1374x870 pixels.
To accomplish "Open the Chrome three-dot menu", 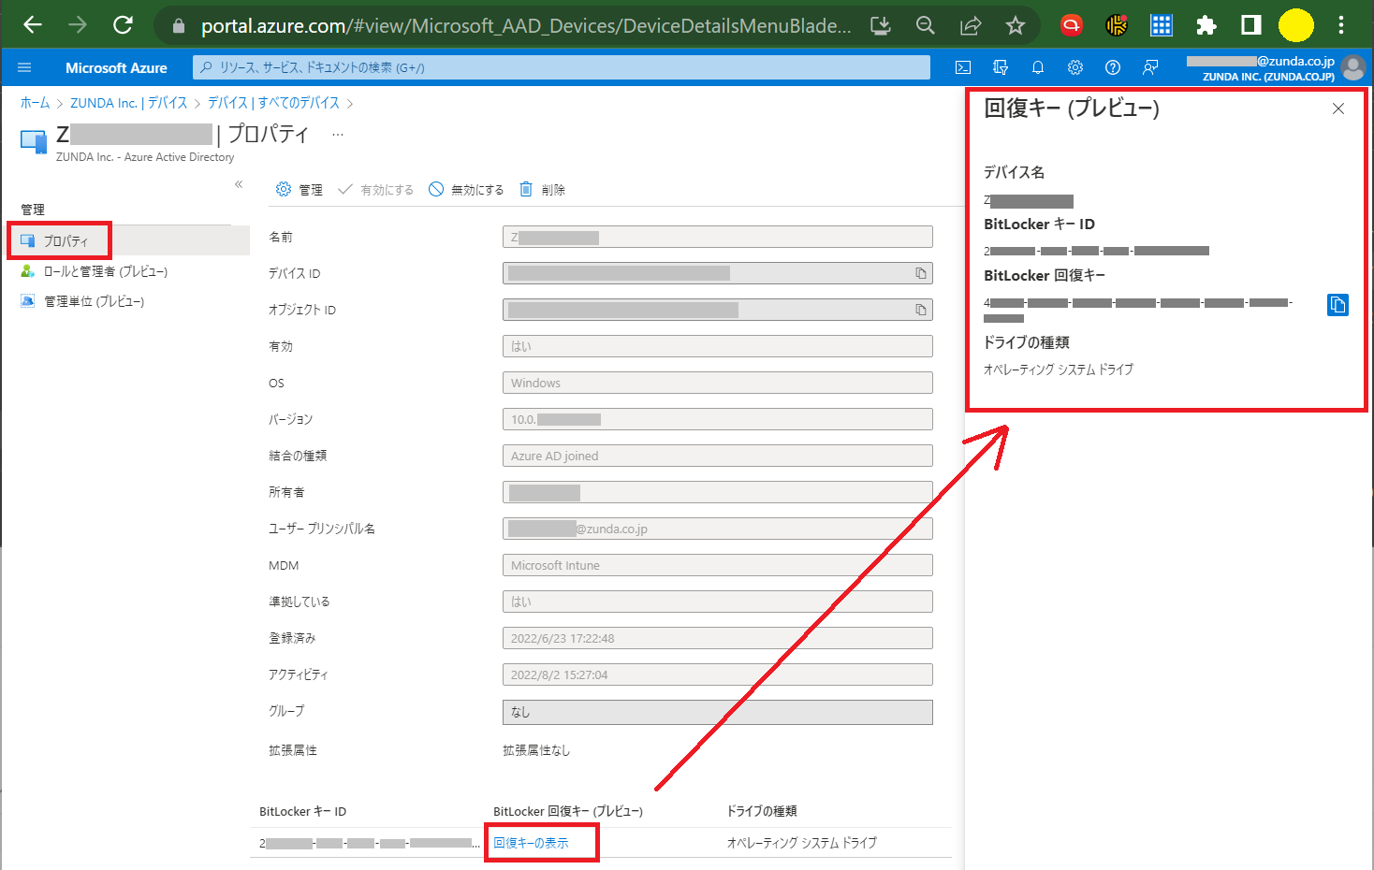I will click(x=1341, y=25).
